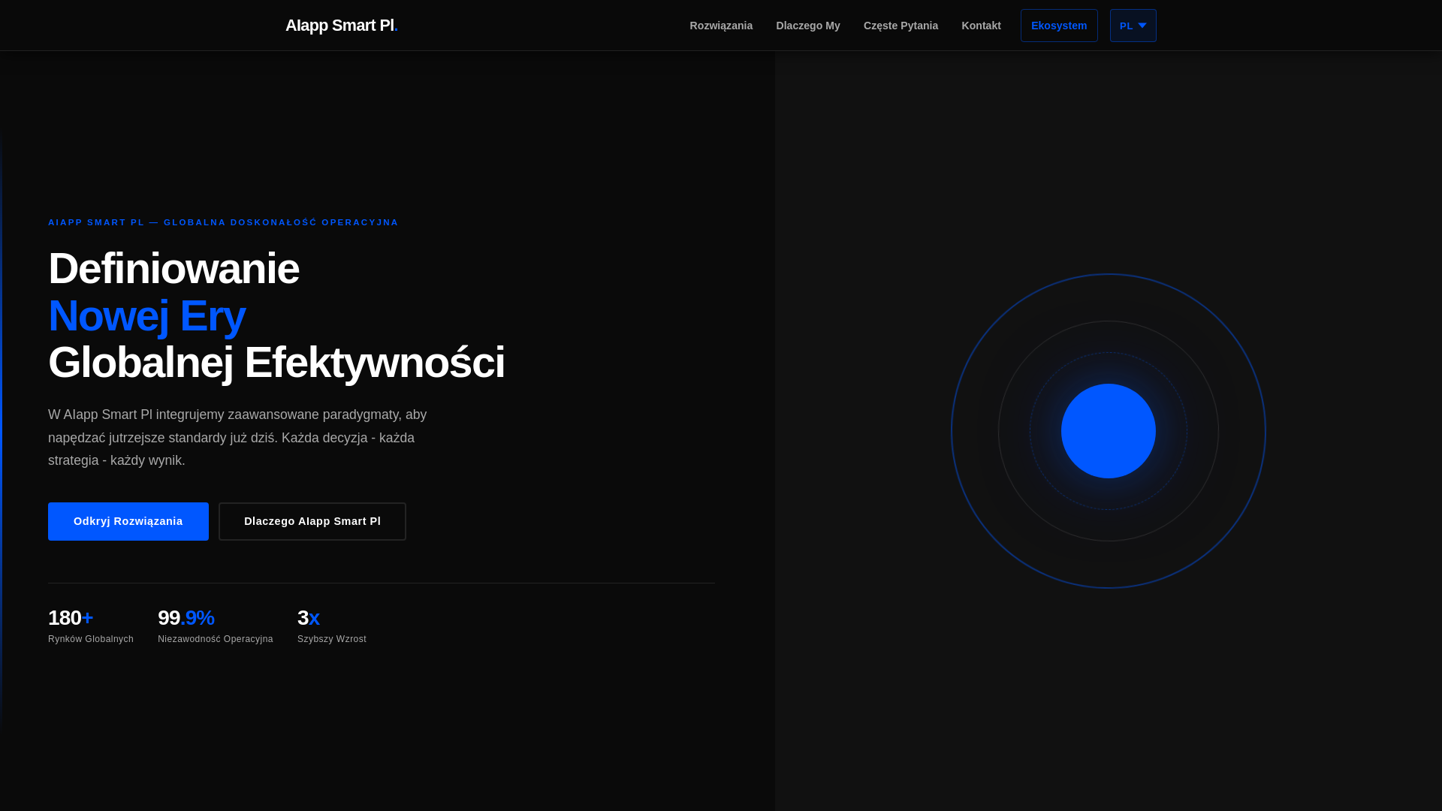The width and height of the screenshot is (1442, 811).
Task: Click the 99.9% statistic value
Action: (186, 618)
